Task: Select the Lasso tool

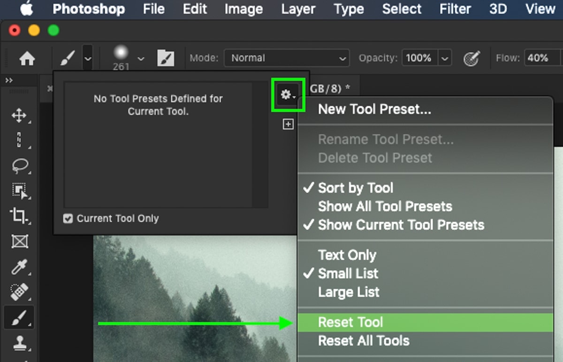Action: [x=19, y=165]
